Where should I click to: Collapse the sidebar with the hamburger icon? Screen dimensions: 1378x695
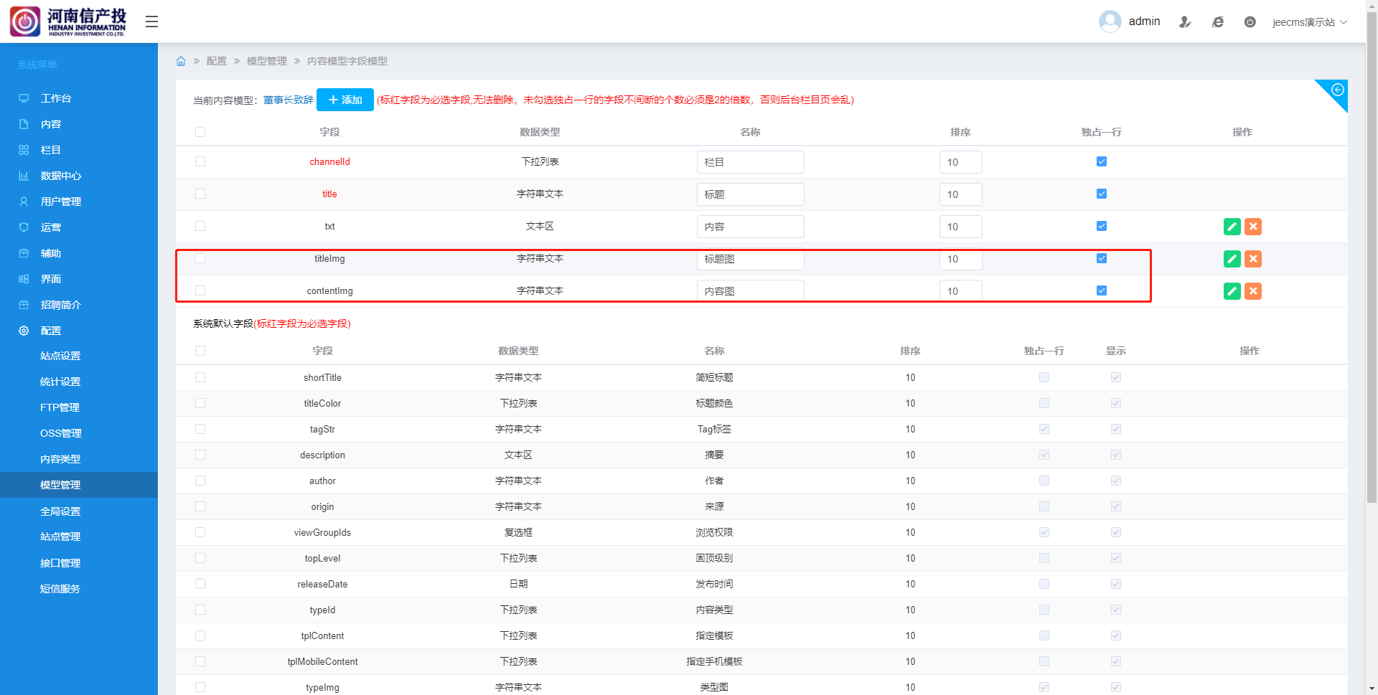coord(151,22)
